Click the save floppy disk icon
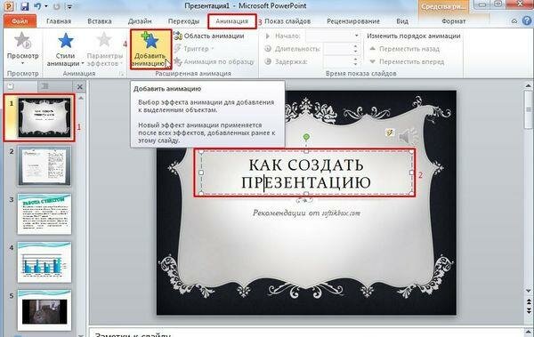This screenshot has height=337, width=534. (x=25, y=6)
